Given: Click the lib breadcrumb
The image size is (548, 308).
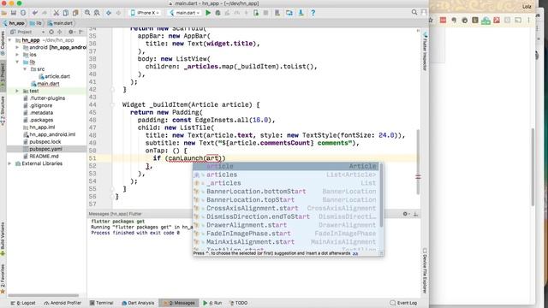Looking at the screenshot, I should point(36,23).
